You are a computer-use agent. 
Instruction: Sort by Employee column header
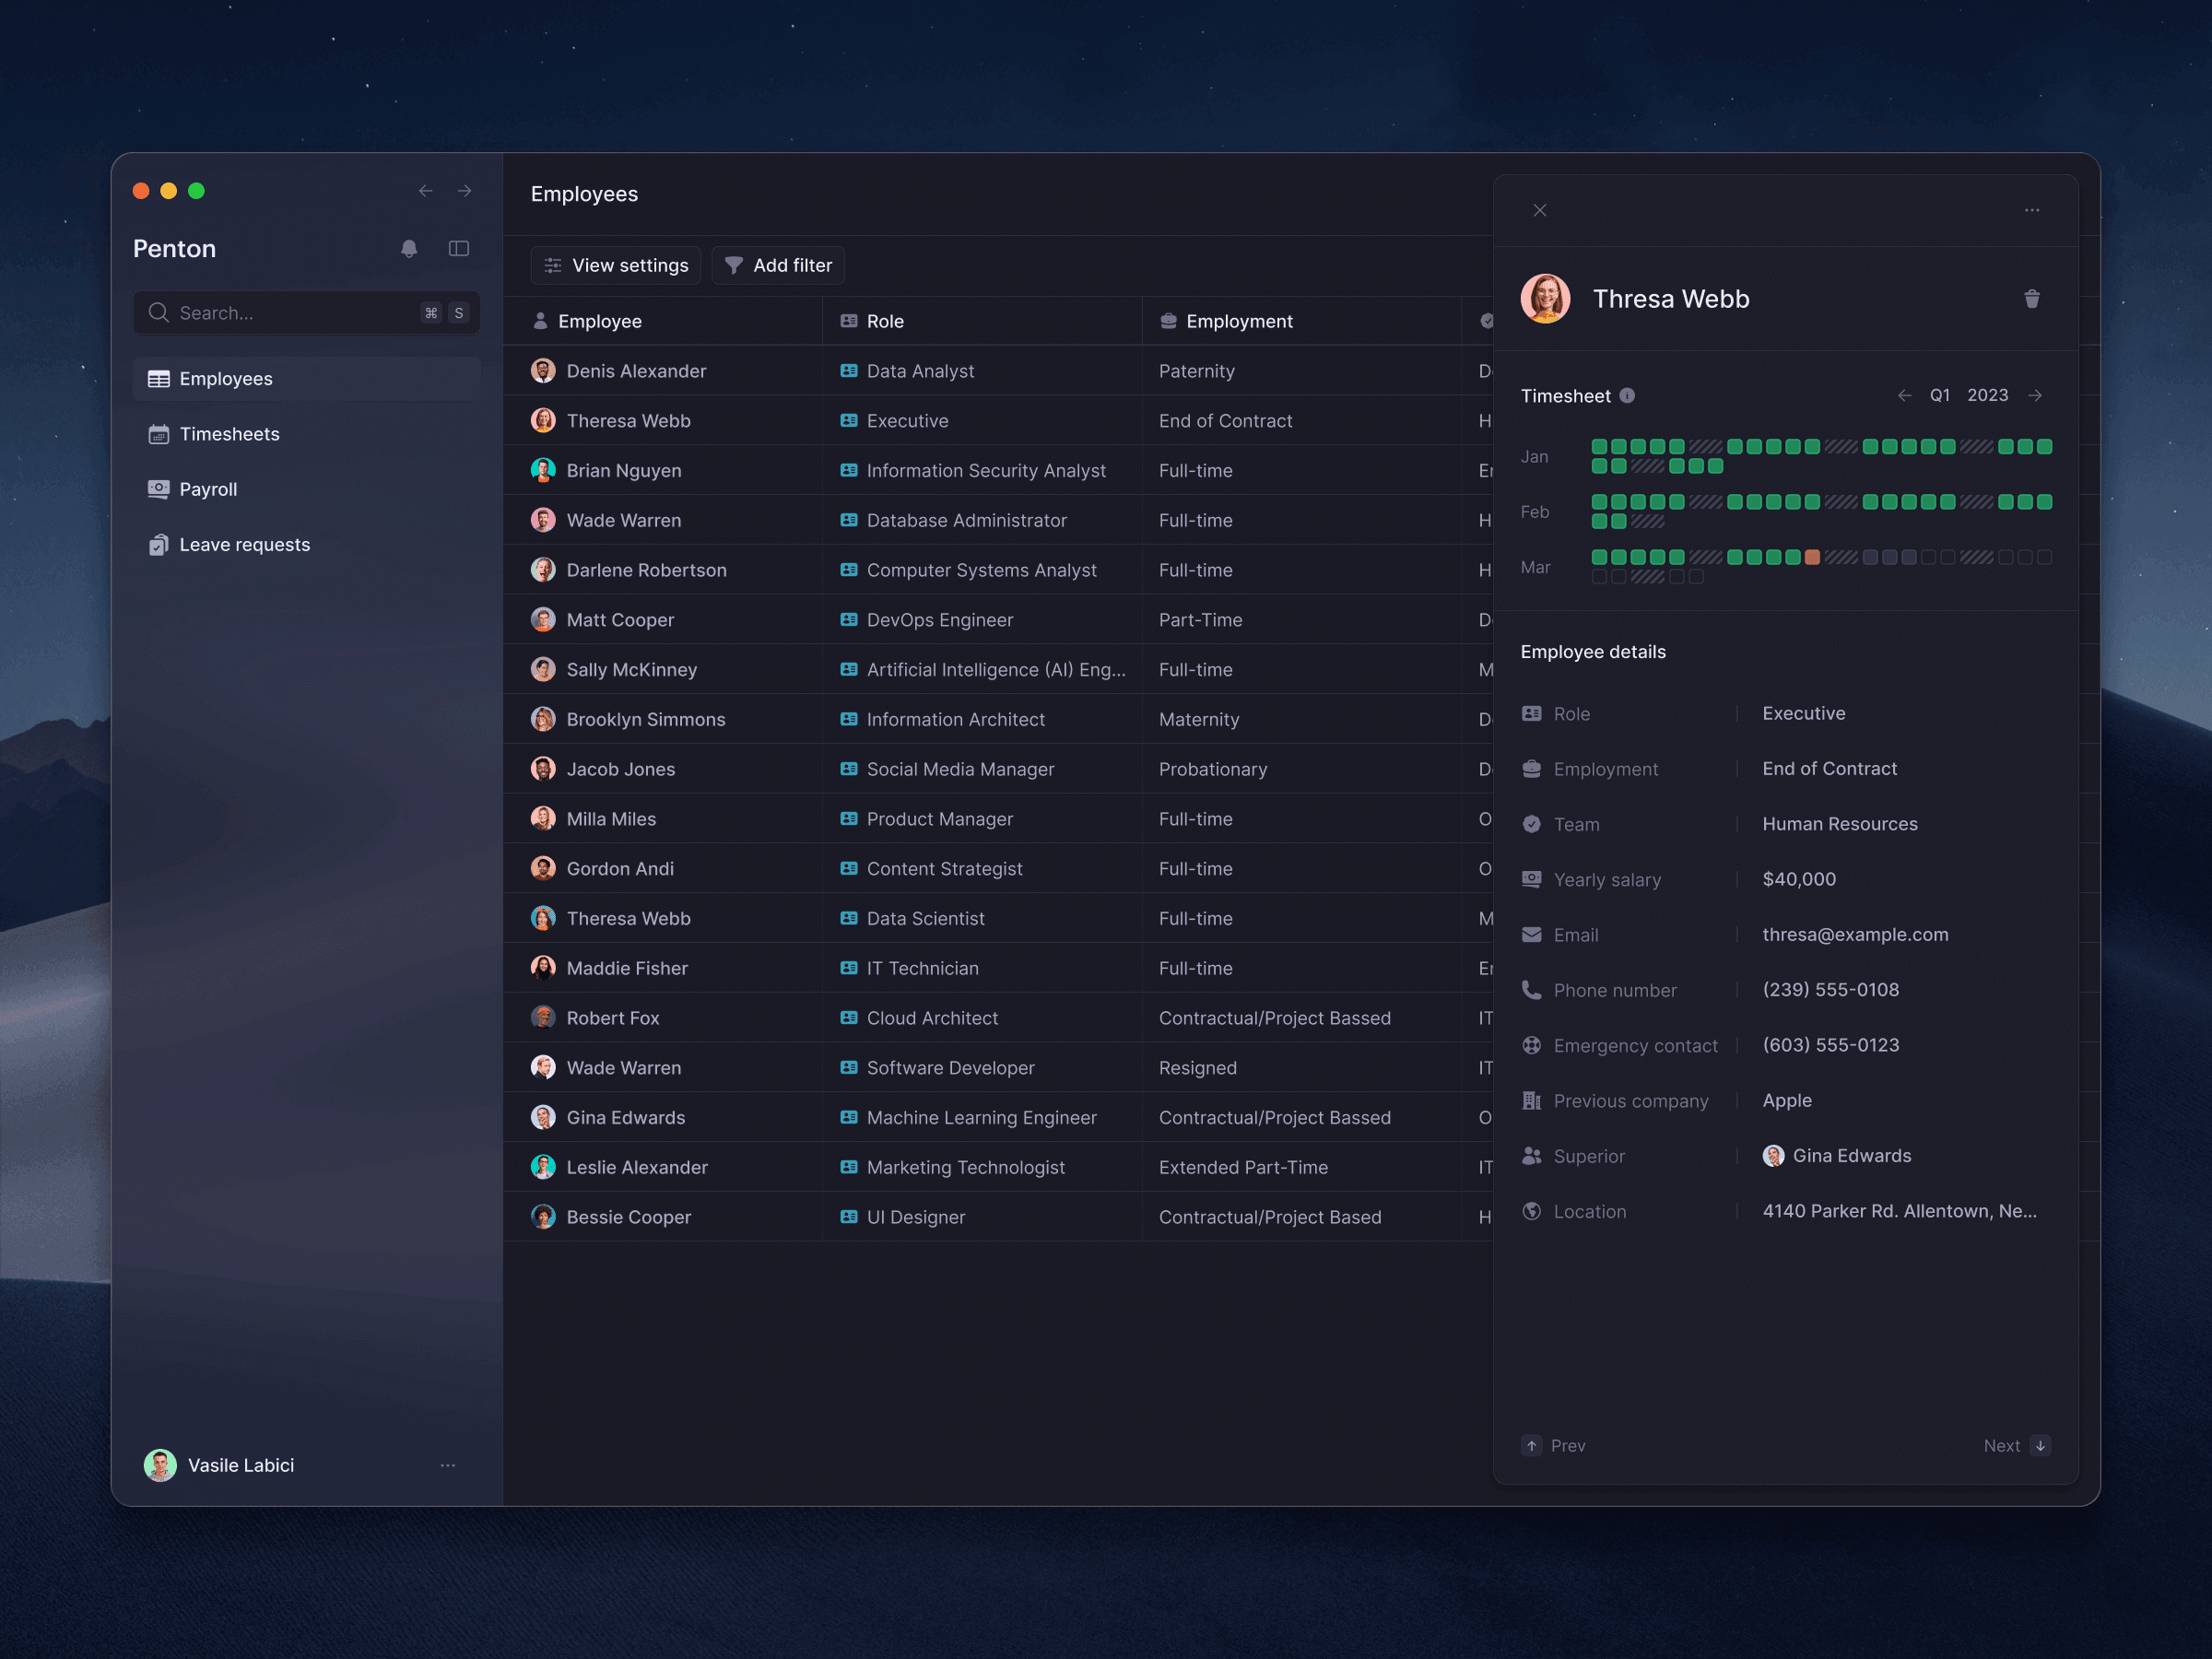tap(663, 321)
